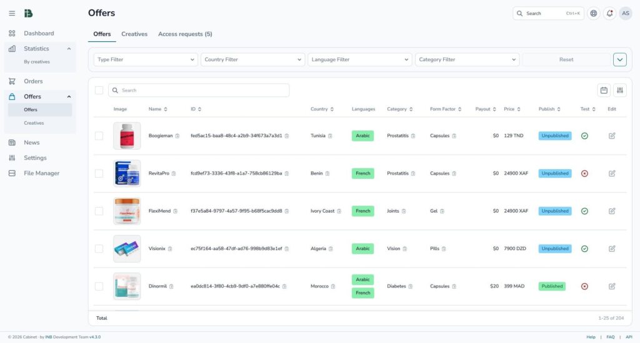
Task: Copy the RevitaPro offer ID
Action: (287, 173)
